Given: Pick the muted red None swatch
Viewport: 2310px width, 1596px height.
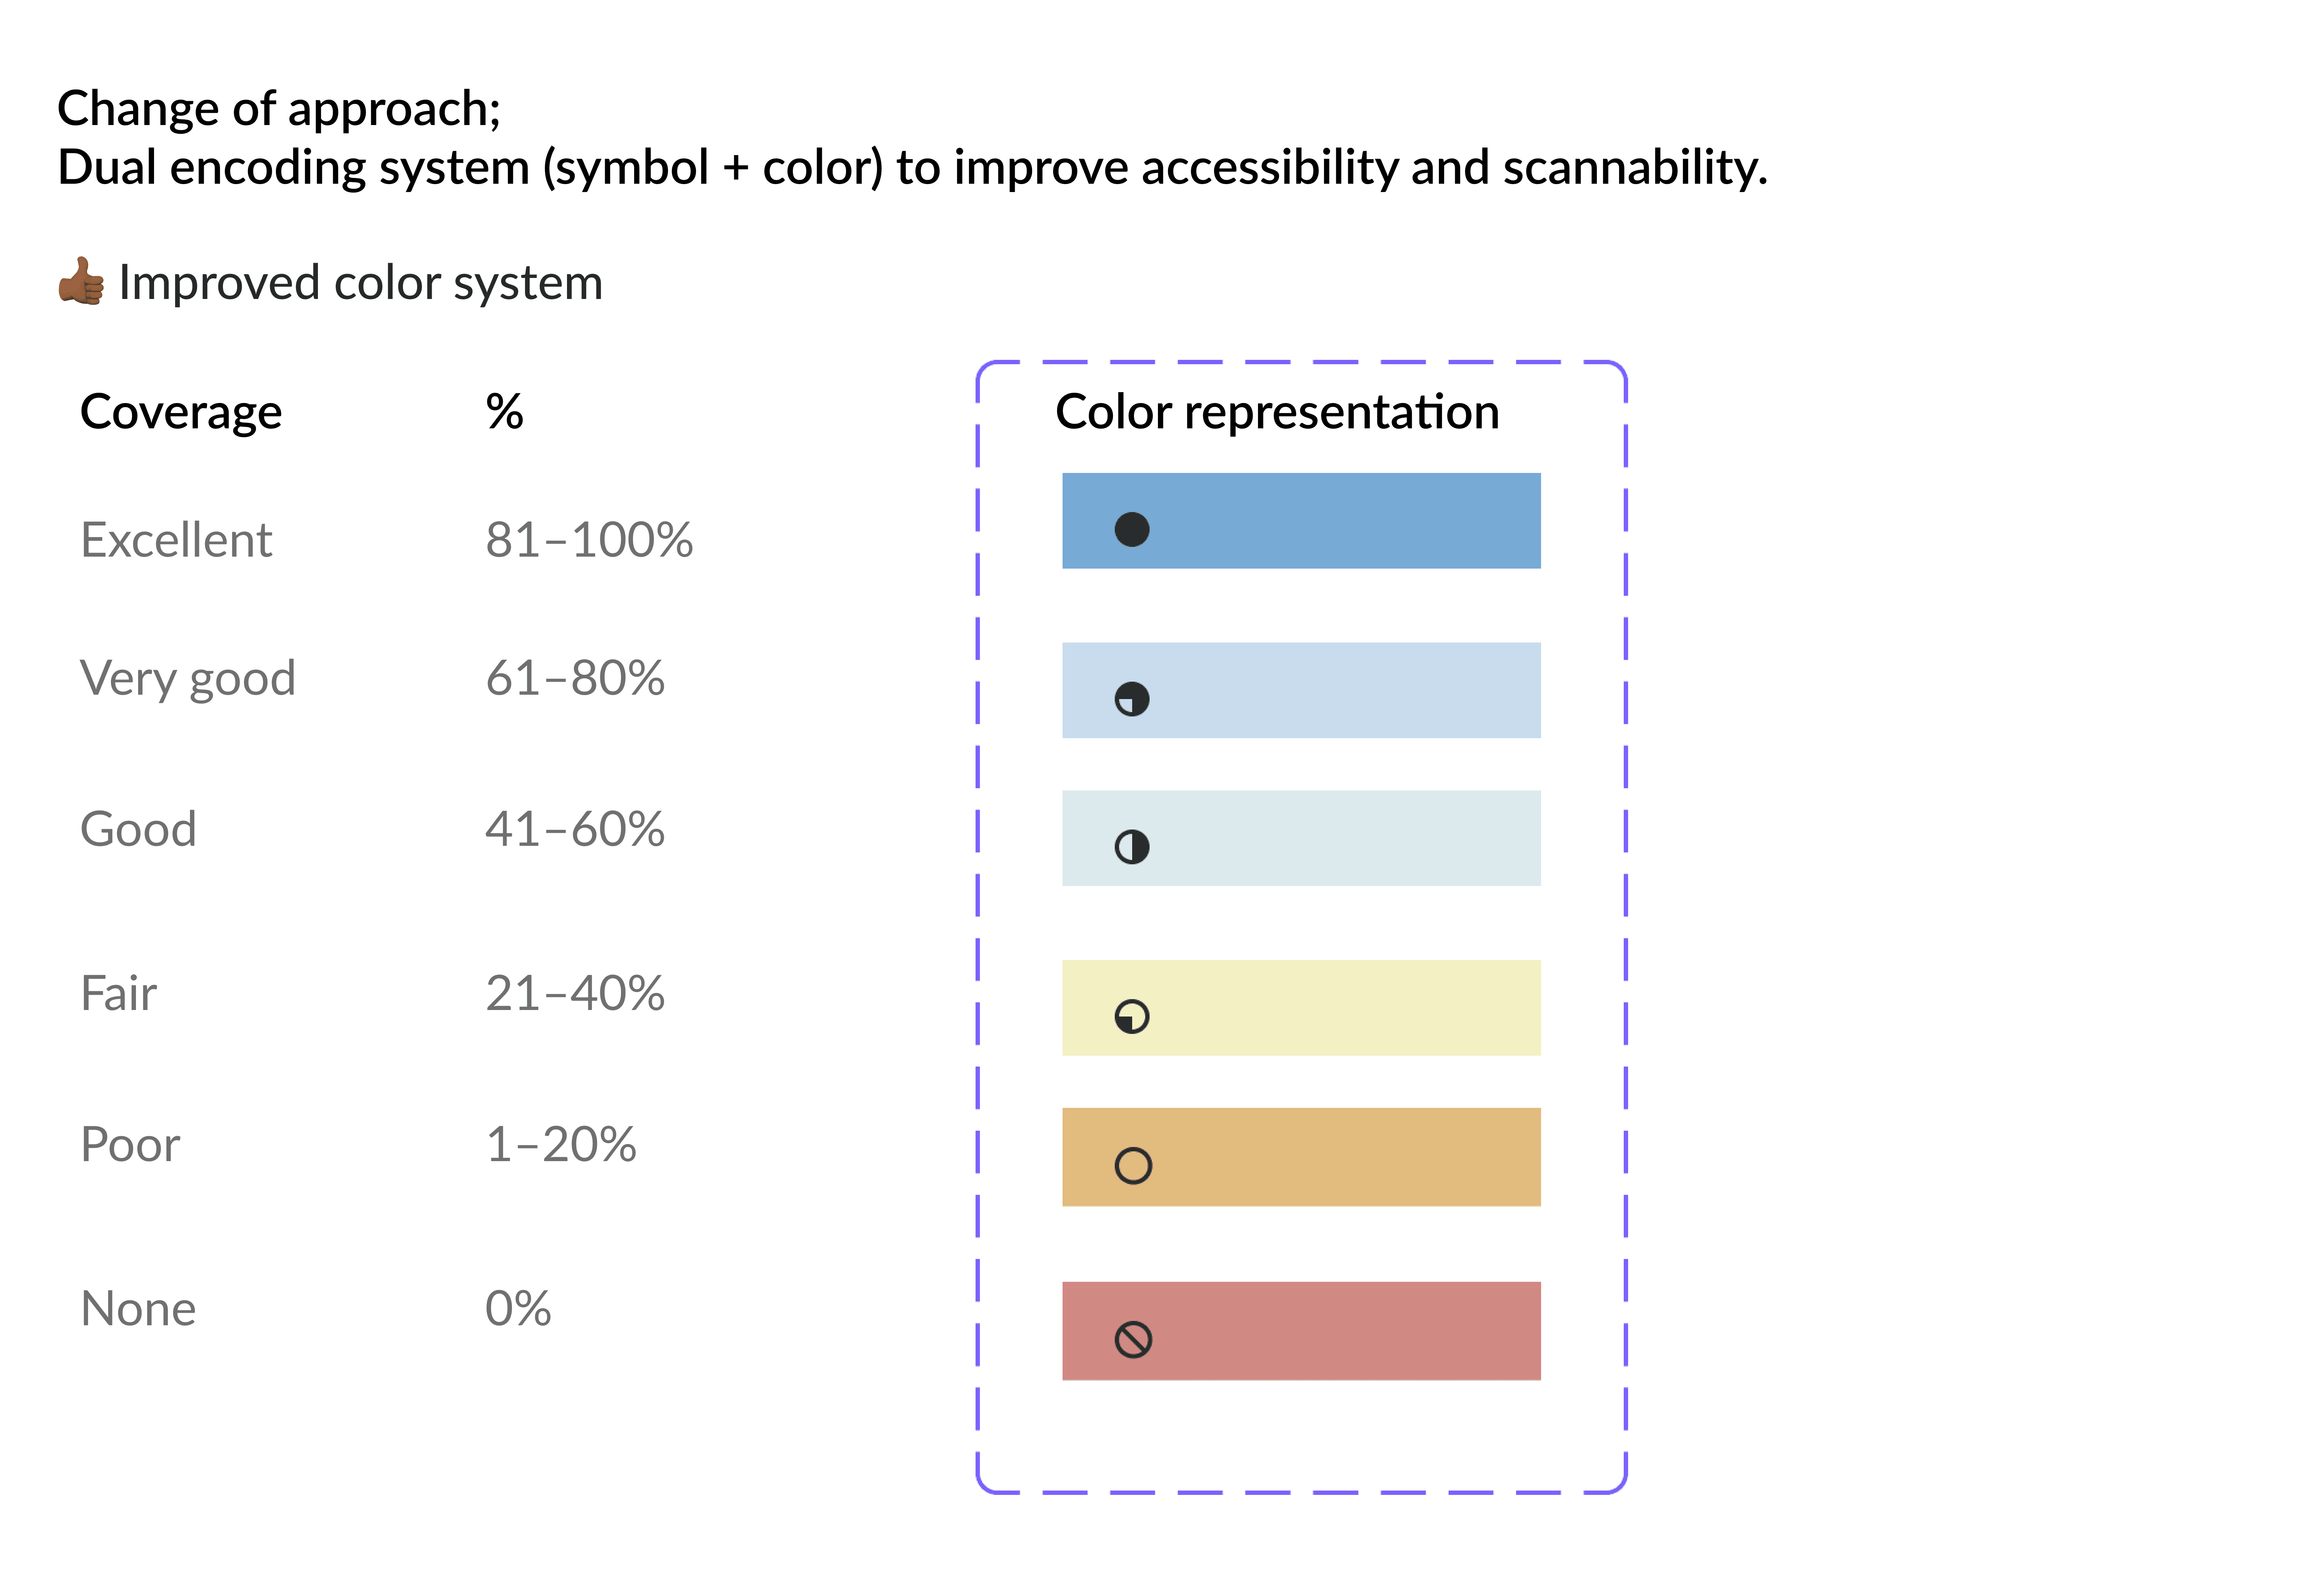Looking at the screenshot, I should [x=1301, y=1331].
